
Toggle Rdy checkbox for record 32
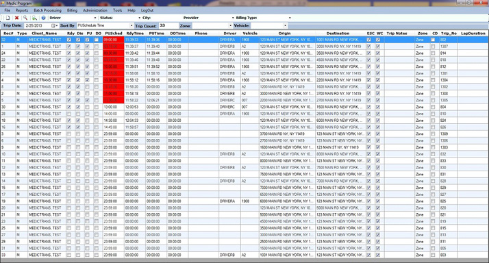tap(69, 40)
